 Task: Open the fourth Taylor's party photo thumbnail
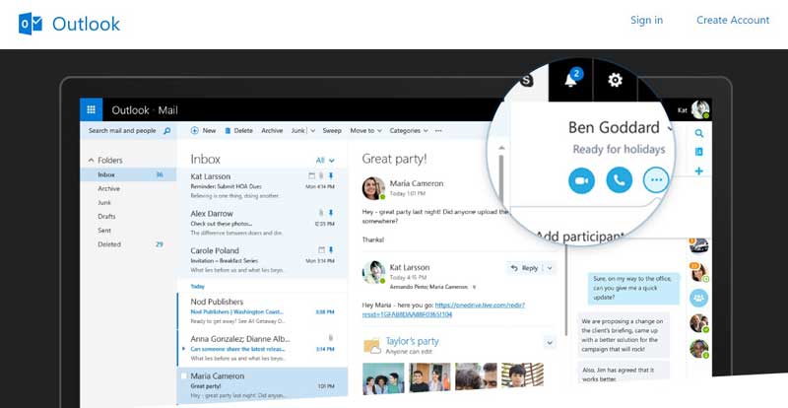point(523,374)
